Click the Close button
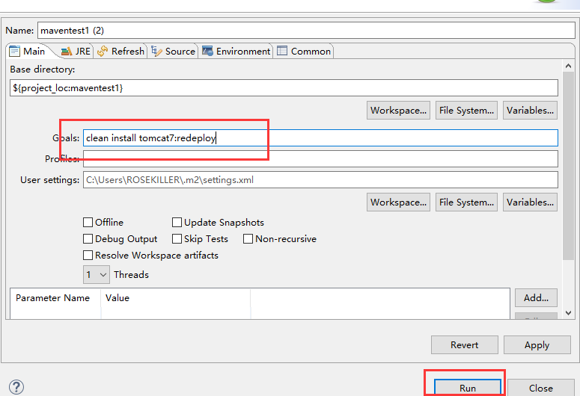Viewport: 580px width, 396px height. [541, 388]
